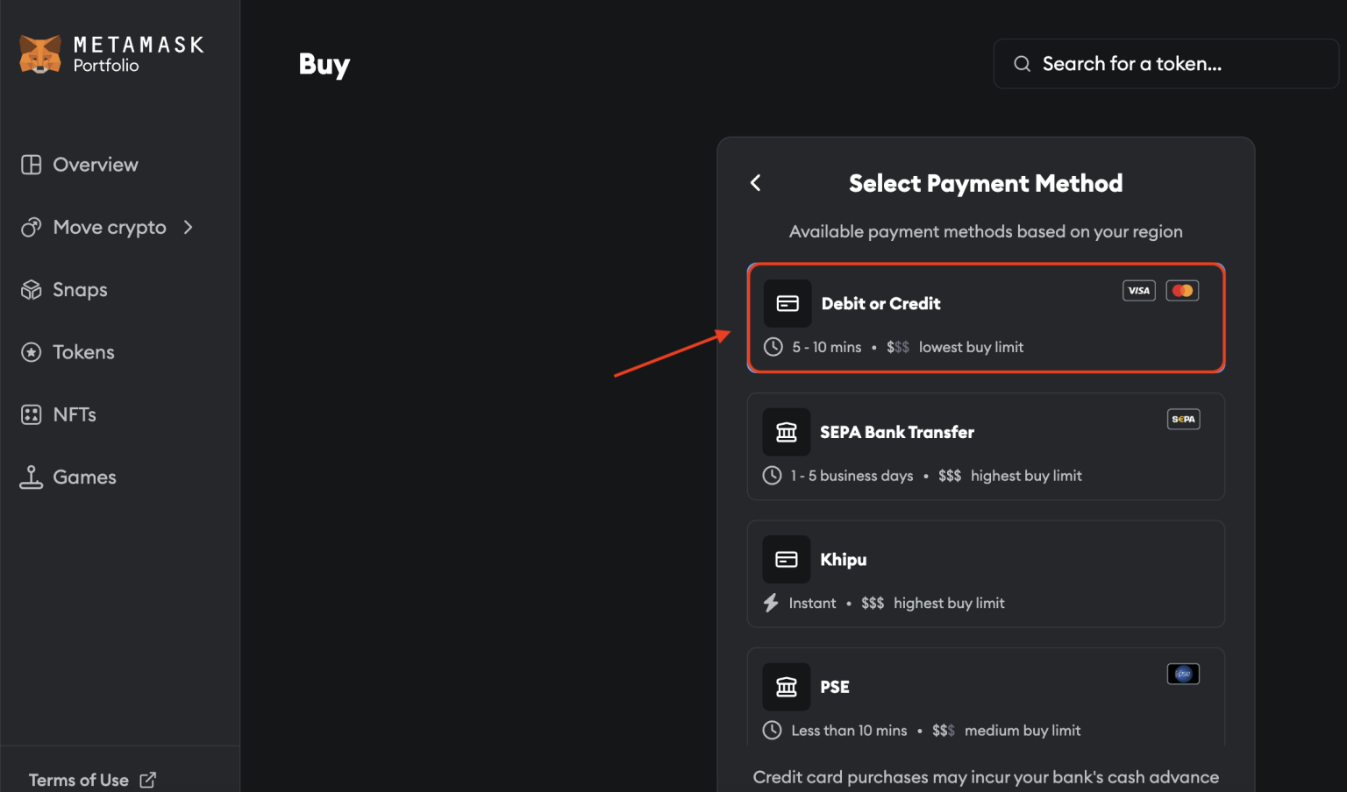Click the clock icon beside 1 - 5 business days
The height and width of the screenshot is (792, 1347).
772,476
